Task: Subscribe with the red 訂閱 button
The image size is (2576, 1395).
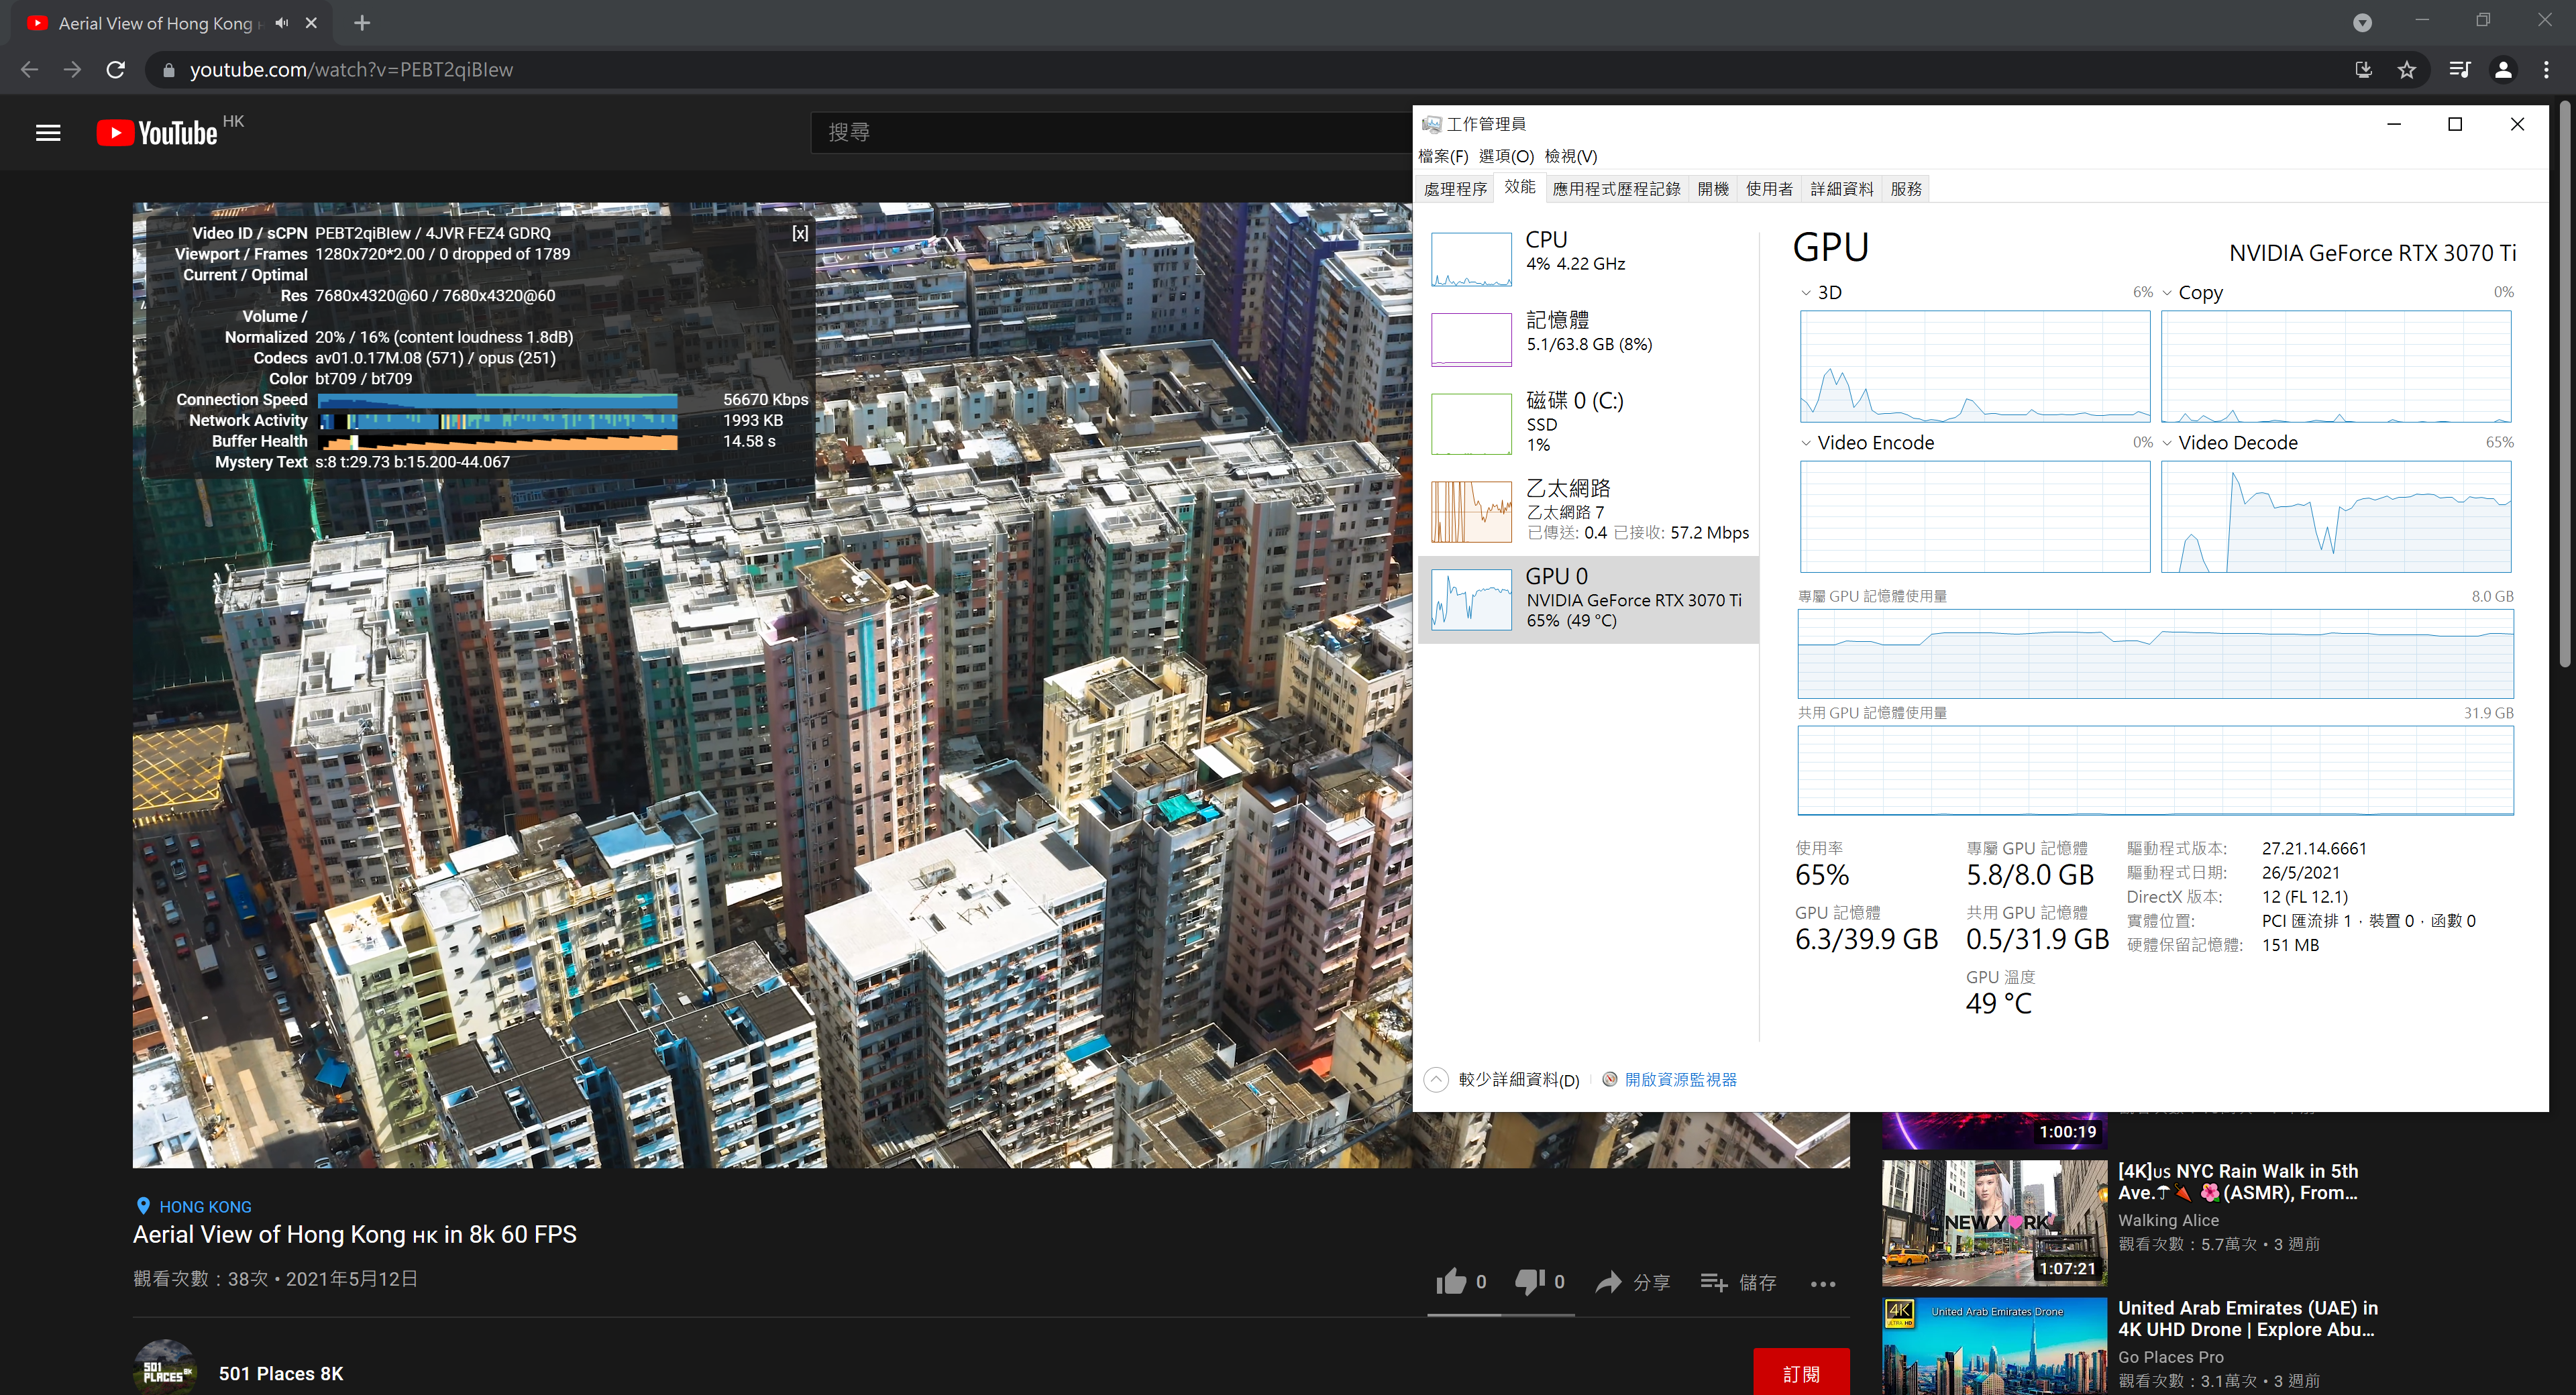Action: (1801, 1373)
